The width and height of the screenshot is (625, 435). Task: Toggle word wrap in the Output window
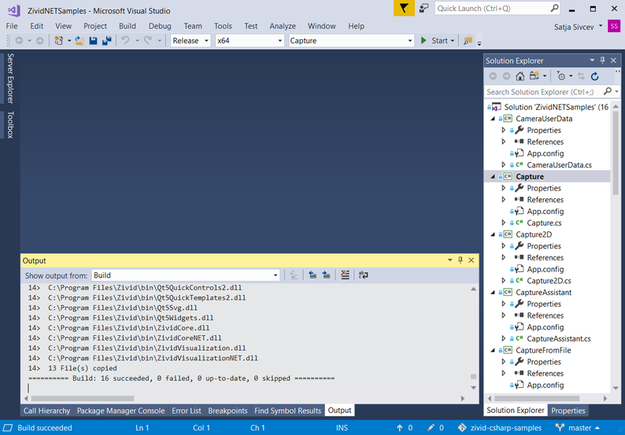363,275
